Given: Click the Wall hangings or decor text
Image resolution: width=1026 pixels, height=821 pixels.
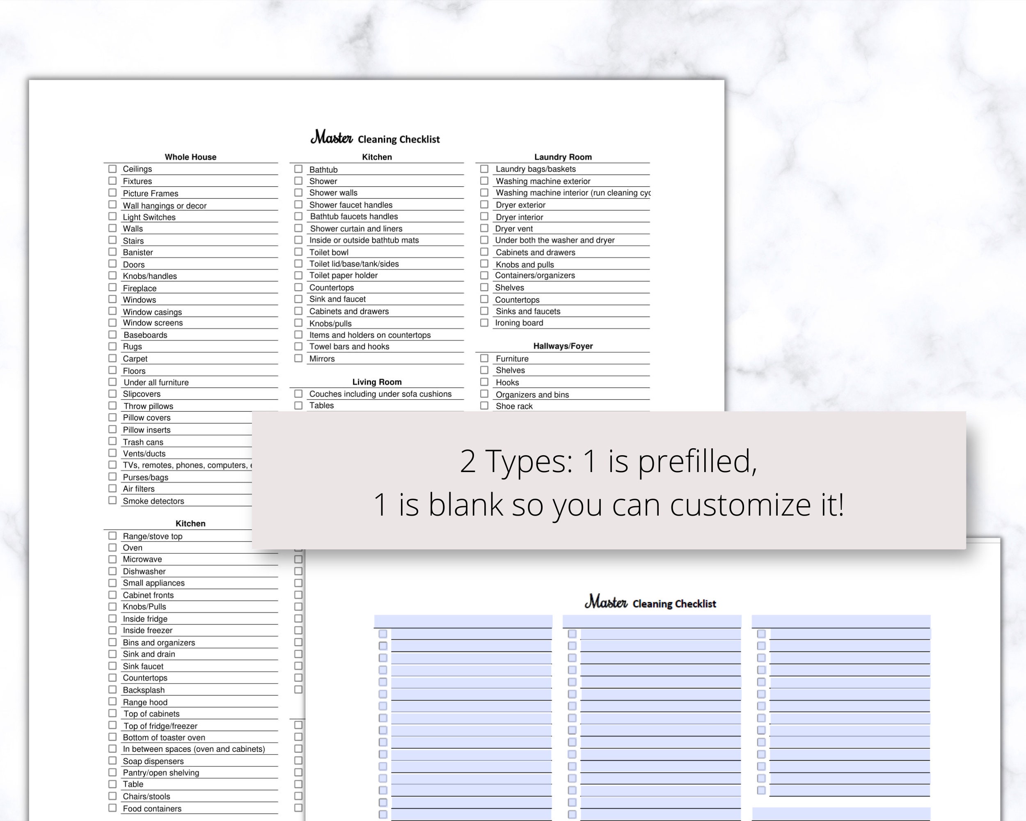Looking at the screenshot, I should tap(165, 206).
